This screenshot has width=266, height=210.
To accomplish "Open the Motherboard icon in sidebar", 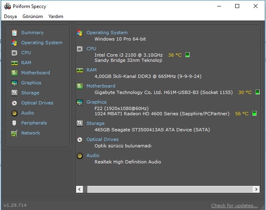I will click(14, 73).
